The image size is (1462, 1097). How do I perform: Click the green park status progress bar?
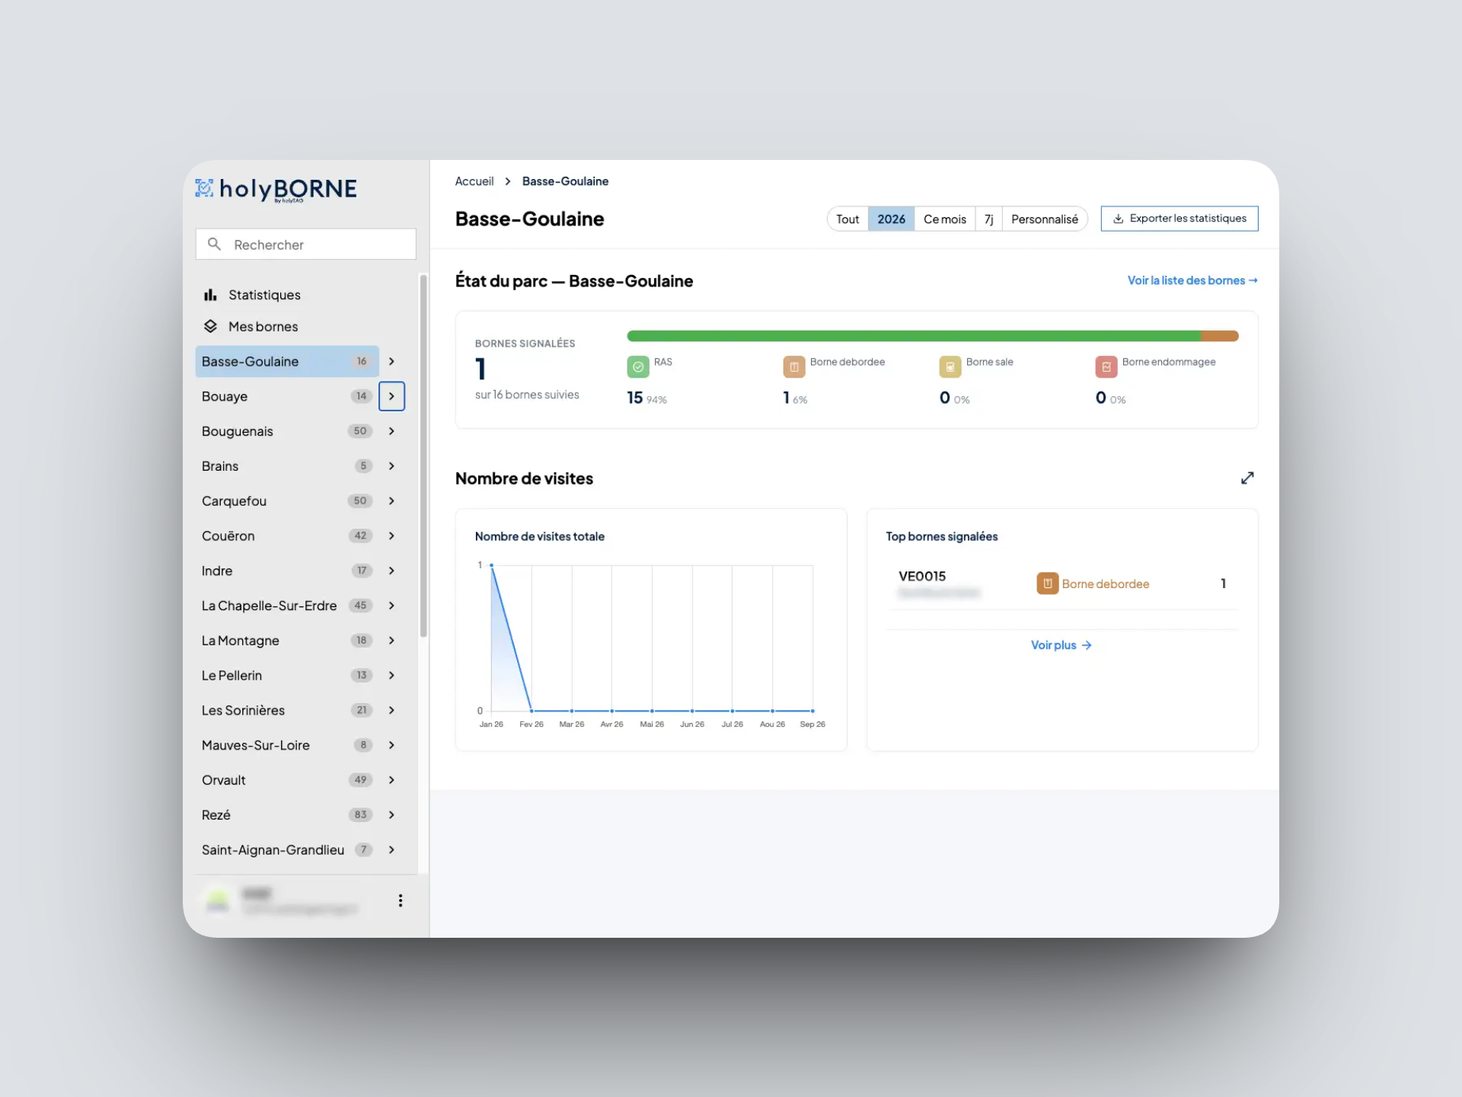[914, 336]
